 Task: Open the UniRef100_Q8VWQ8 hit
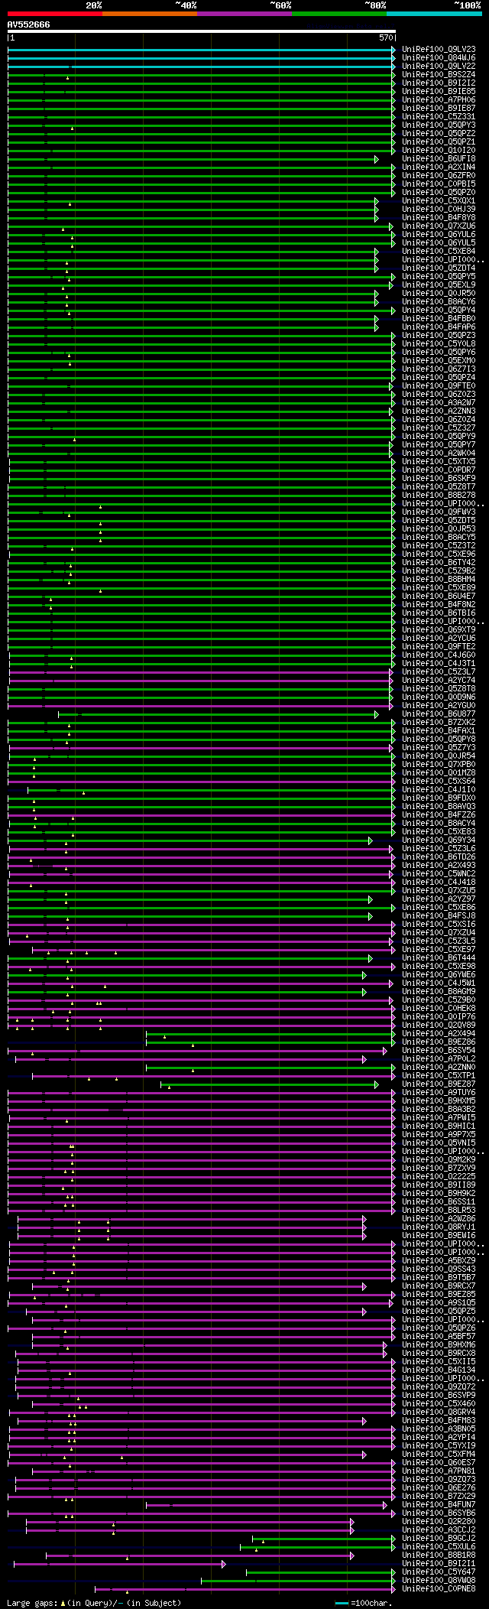point(439,1580)
